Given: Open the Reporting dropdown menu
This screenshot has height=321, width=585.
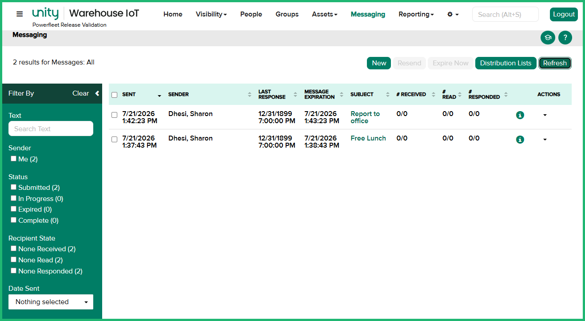Looking at the screenshot, I should click(x=416, y=14).
